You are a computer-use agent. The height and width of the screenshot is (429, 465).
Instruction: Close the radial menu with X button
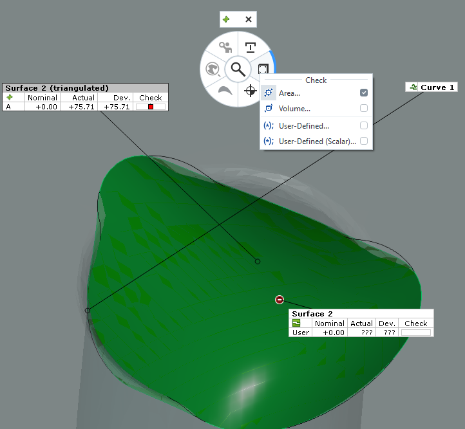coord(249,19)
